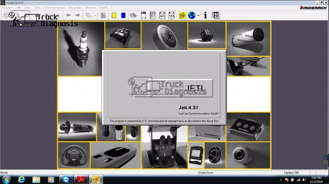
Task: Click the drive wheel thumbnail at top
Action: tap(164, 35)
